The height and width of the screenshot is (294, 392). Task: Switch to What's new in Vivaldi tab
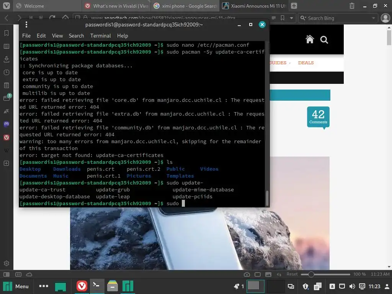pyautogui.click(x=116, y=6)
